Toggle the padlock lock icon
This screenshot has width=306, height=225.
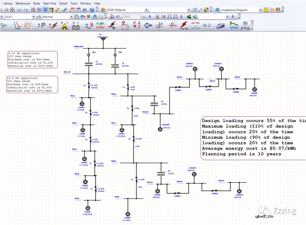(57, 10)
